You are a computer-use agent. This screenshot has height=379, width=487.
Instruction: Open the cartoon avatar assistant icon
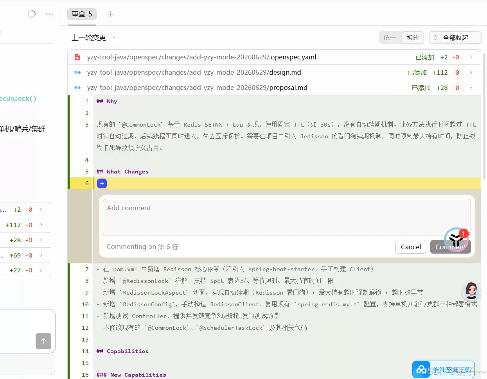coord(471,291)
